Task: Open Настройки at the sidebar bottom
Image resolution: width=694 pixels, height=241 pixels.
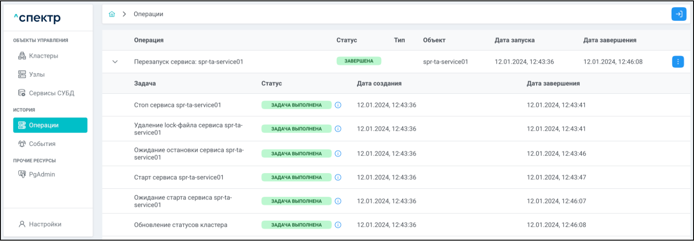Action: [45, 225]
